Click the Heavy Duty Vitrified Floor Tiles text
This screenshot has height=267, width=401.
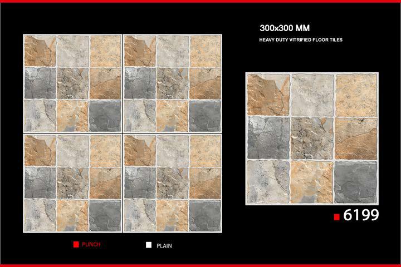coord(301,40)
